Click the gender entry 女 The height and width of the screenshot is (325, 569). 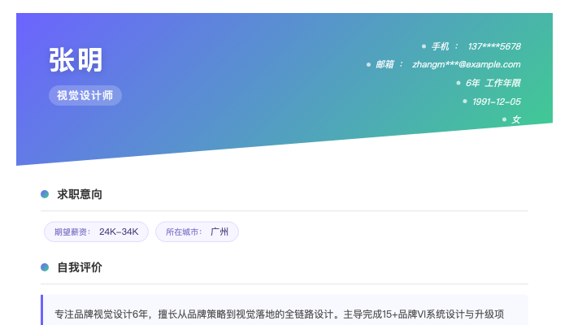(516, 119)
